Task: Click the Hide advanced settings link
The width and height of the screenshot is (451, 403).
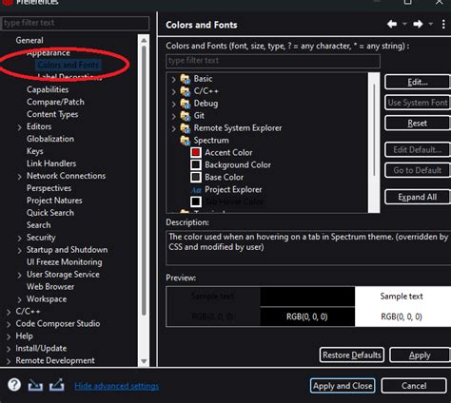Action: pyautogui.click(x=117, y=386)
